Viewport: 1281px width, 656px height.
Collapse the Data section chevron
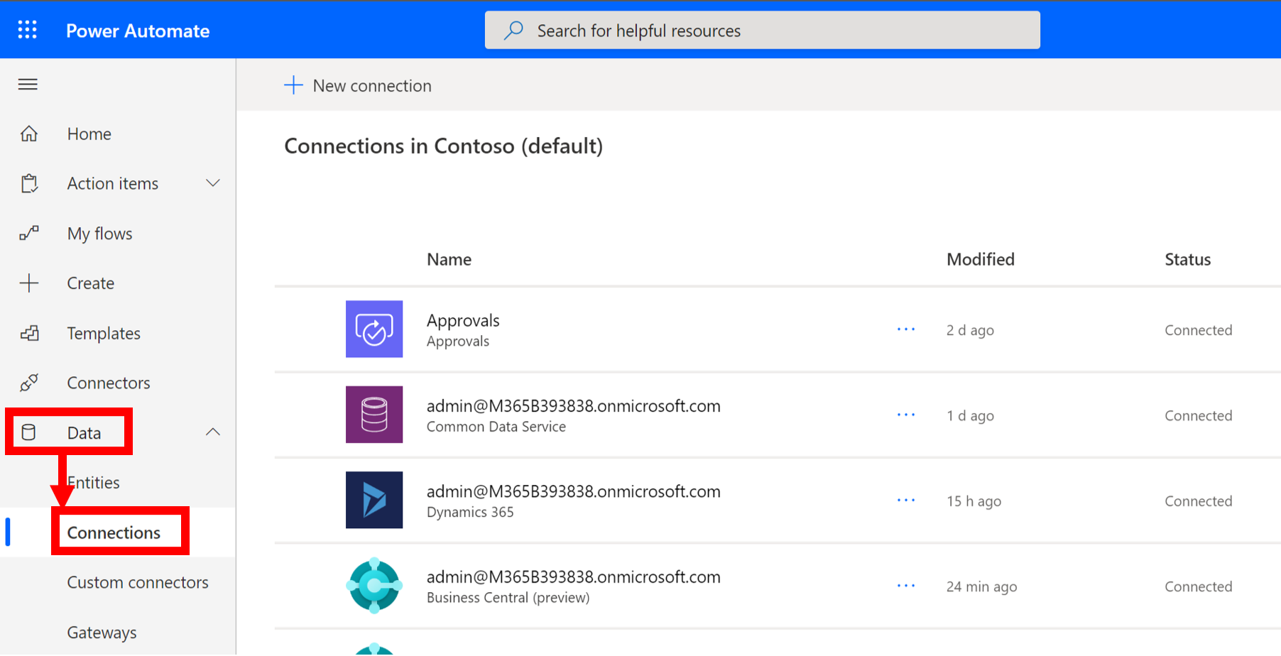(213, 432)
